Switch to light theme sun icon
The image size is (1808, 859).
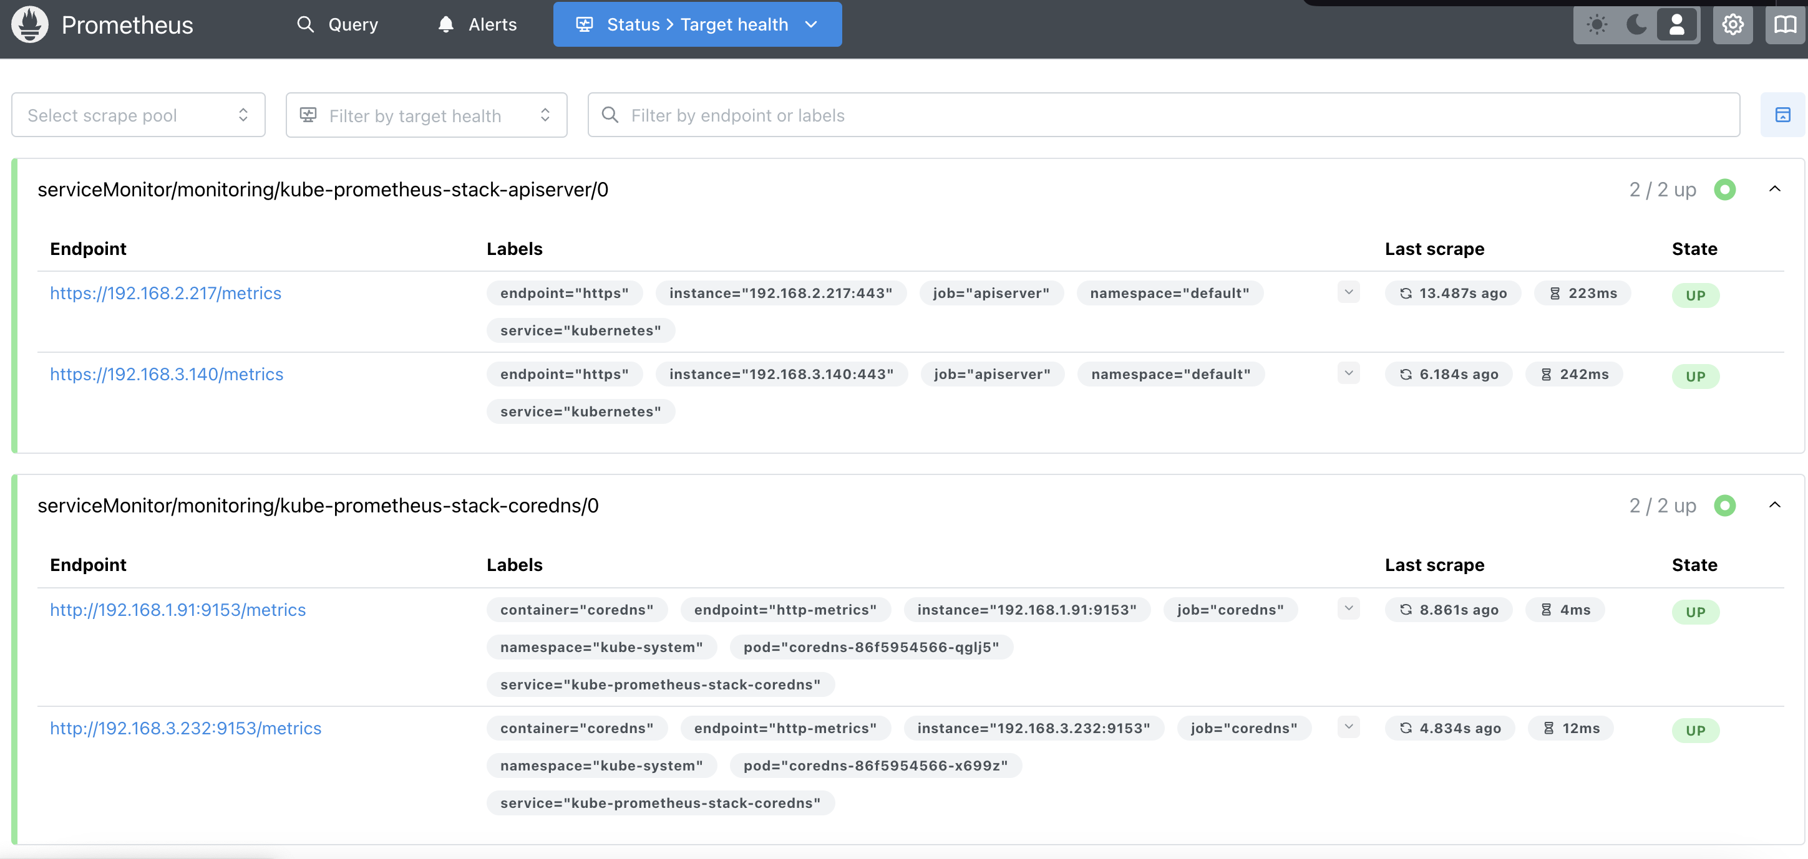1597,24
